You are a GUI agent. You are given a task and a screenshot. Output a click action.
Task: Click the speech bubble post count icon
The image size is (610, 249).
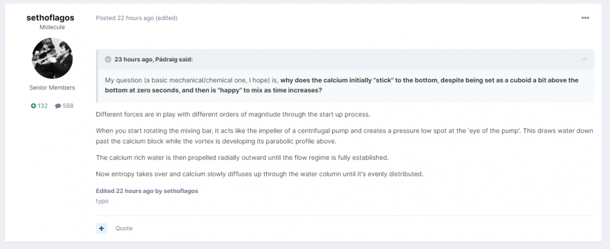coord(58,106)
